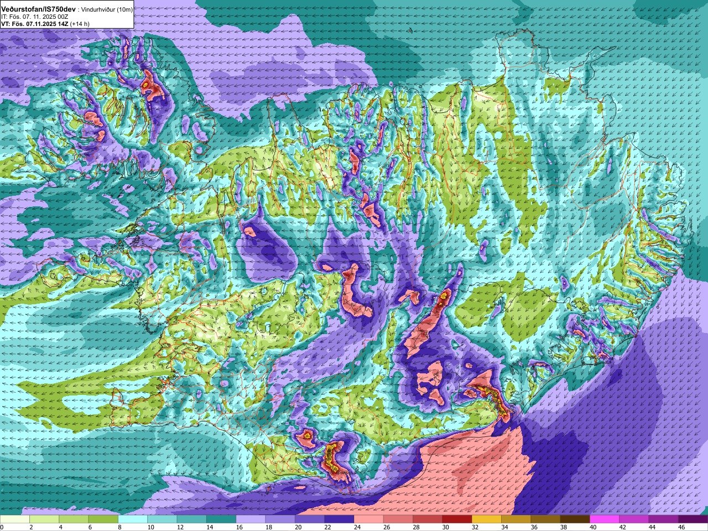Click the legend tick label '24'
The height and width of the screenshot is (531, 708).
tap(357, 527)
